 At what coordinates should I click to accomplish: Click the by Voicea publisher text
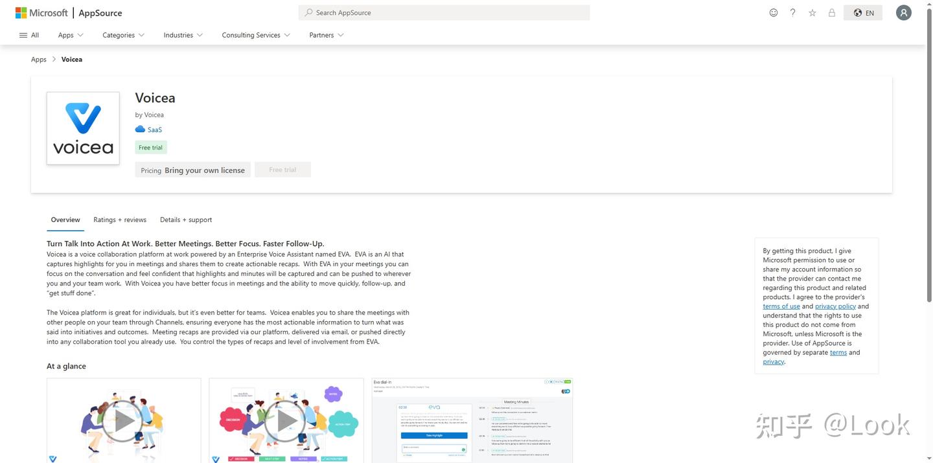[x=149, y=115]
